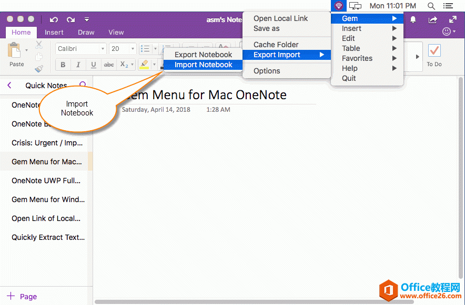The width and height of the screenshot is (465, 305).
Task: Switch to the Insert ribbon tab
Action: tap(54, 32)
